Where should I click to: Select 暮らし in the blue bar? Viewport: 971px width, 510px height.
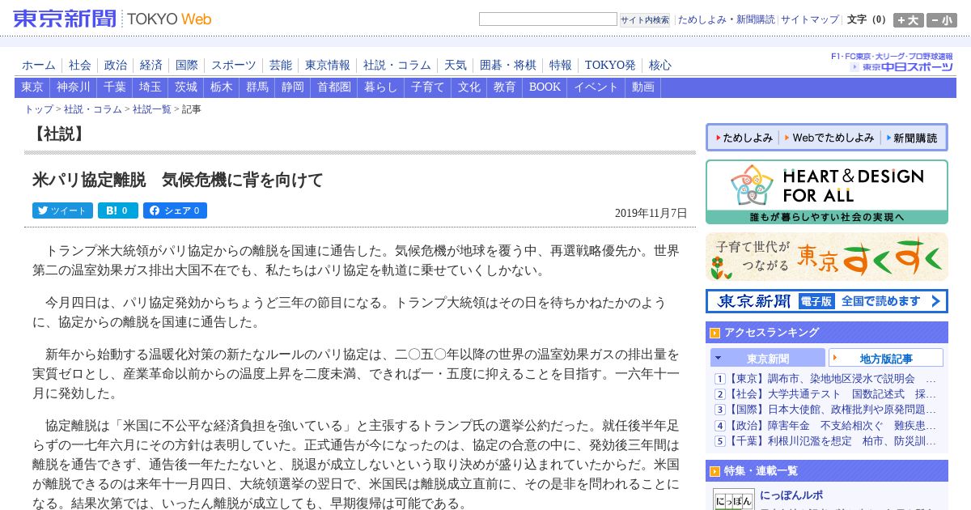click(381, 87)
